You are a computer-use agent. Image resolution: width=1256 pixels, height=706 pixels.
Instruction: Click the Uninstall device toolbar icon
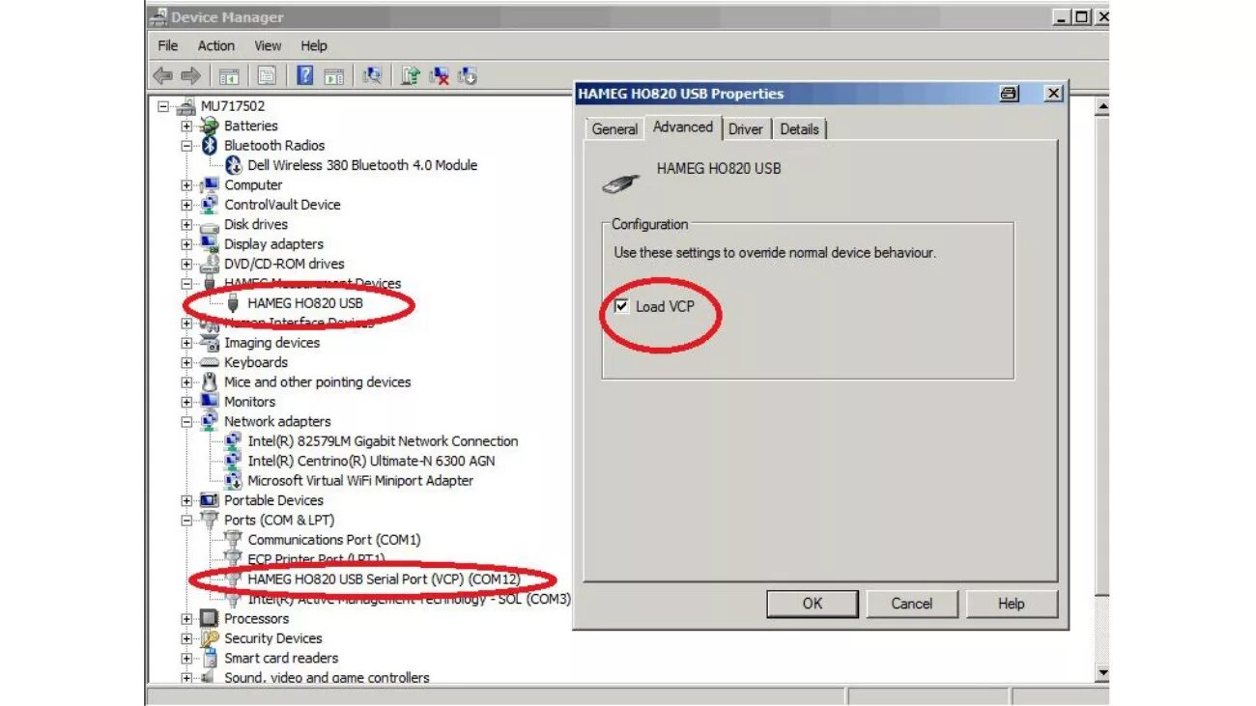[440, 76]
